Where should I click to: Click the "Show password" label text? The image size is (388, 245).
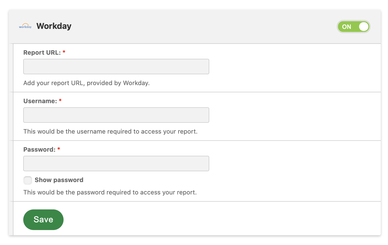(x=59, y=180)
